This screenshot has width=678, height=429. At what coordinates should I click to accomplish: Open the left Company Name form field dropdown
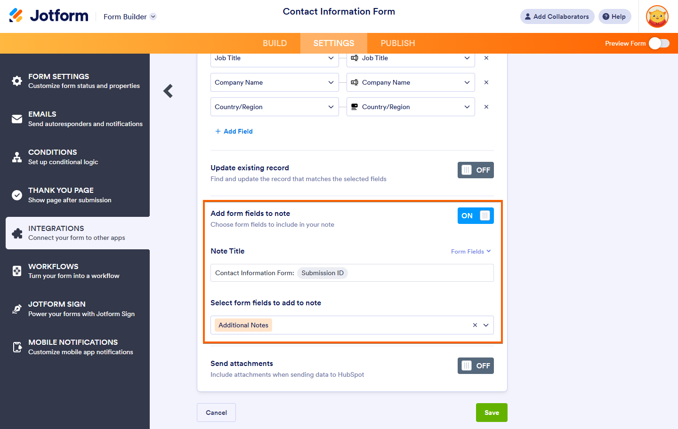pos(274,82)
